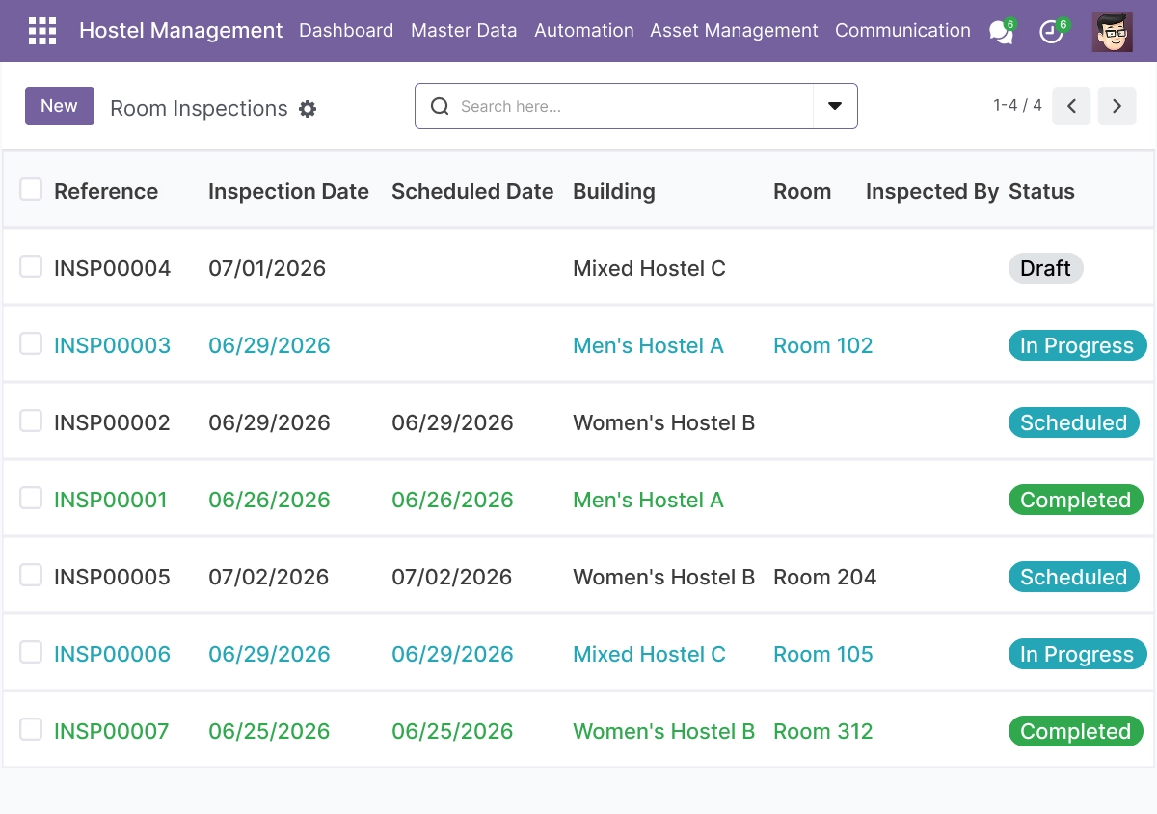Click Mixed Hostel C in INSP00004 row

(x=649, y=268)
